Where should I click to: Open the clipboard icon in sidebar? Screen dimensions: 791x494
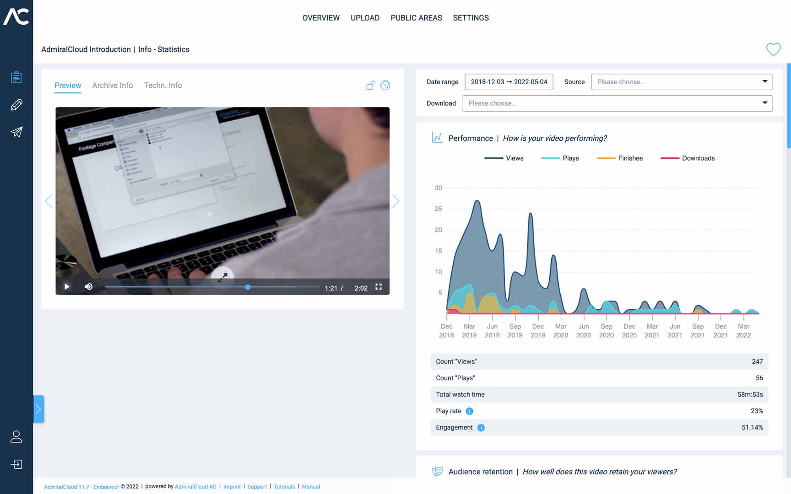click(16, 77)
